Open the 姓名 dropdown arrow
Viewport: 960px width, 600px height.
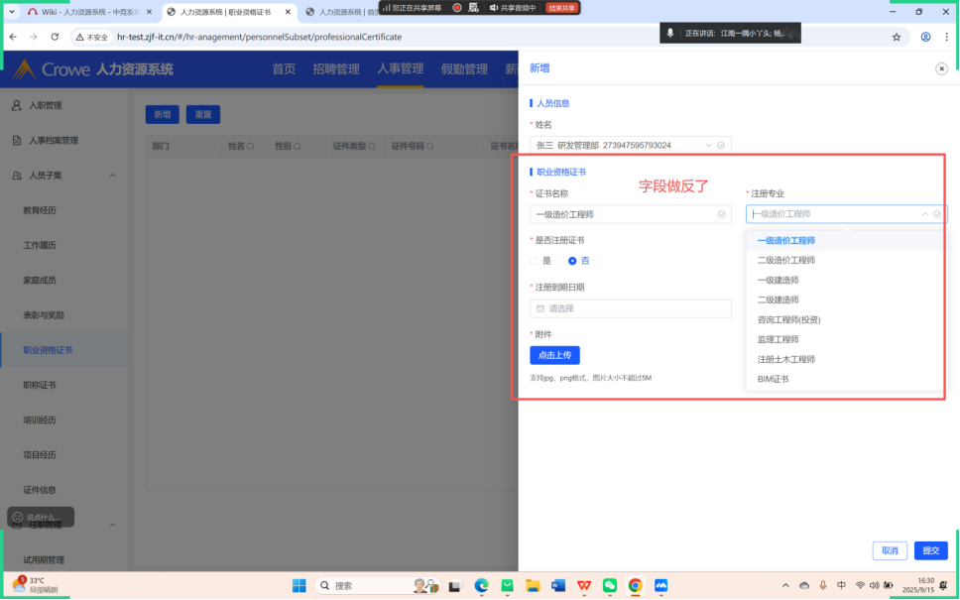(x=709, y=145)
